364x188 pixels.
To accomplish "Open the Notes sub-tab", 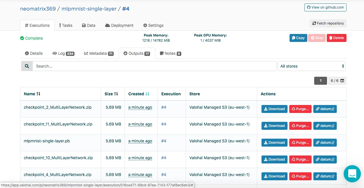I will (x=170, y=53).
